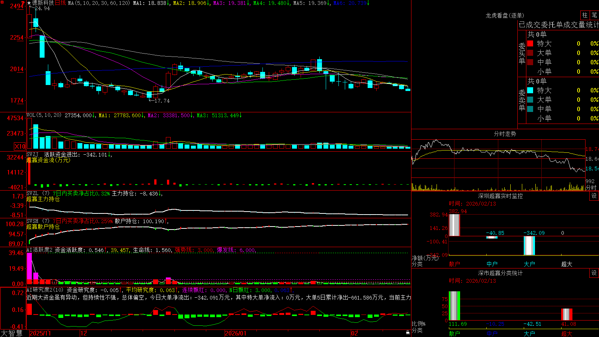This screenshot has width=599, height=337.
Task: Click the 已成交委托单成交量统计 header
Action: tap(559, 25)
